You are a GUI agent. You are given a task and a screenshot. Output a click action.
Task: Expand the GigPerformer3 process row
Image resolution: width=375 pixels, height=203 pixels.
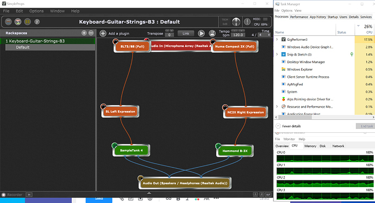(277, 39)
